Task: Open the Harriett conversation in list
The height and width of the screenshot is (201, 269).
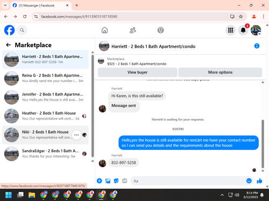Action: (x=45, y=59)
